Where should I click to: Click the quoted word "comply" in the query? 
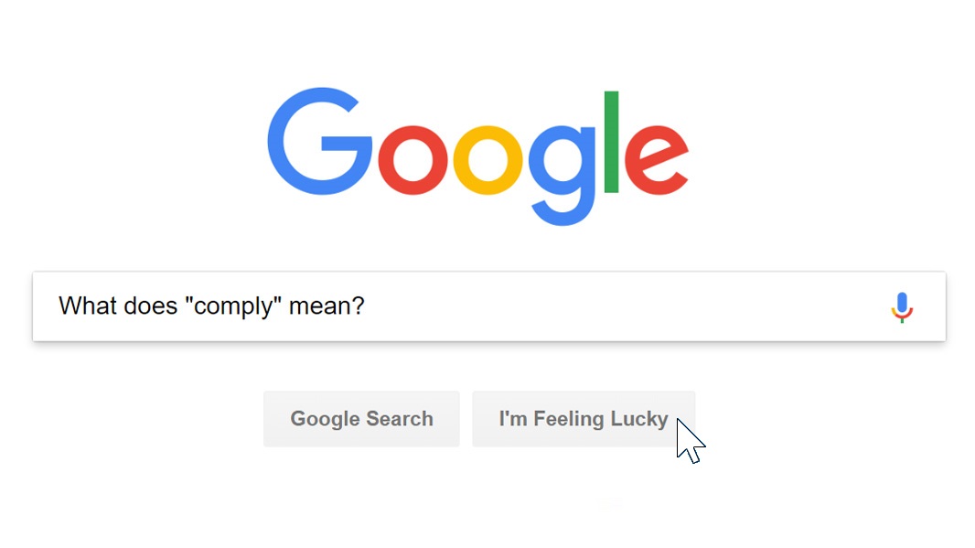(233, 306)
